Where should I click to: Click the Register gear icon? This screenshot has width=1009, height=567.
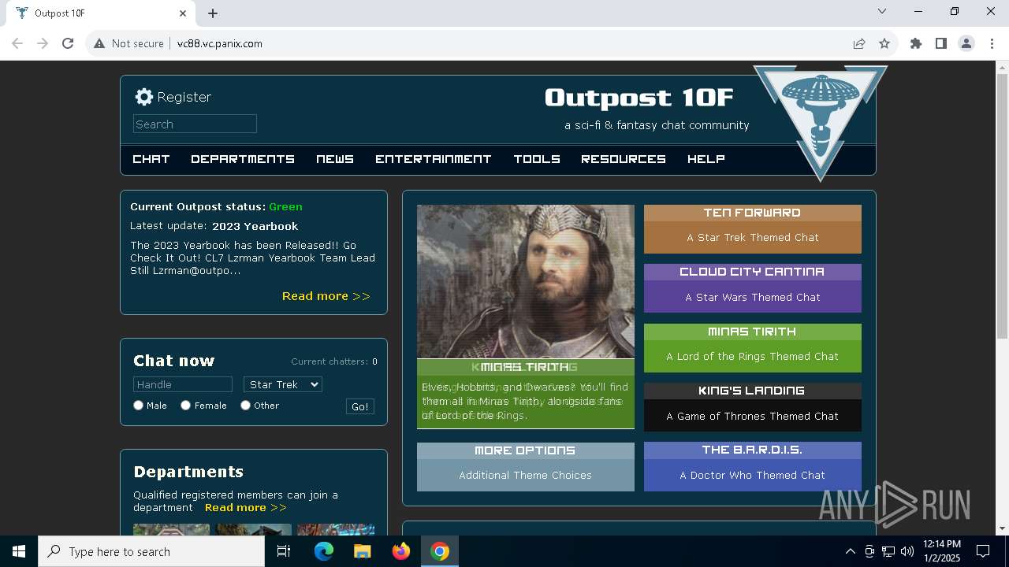(x=143, y=97)
